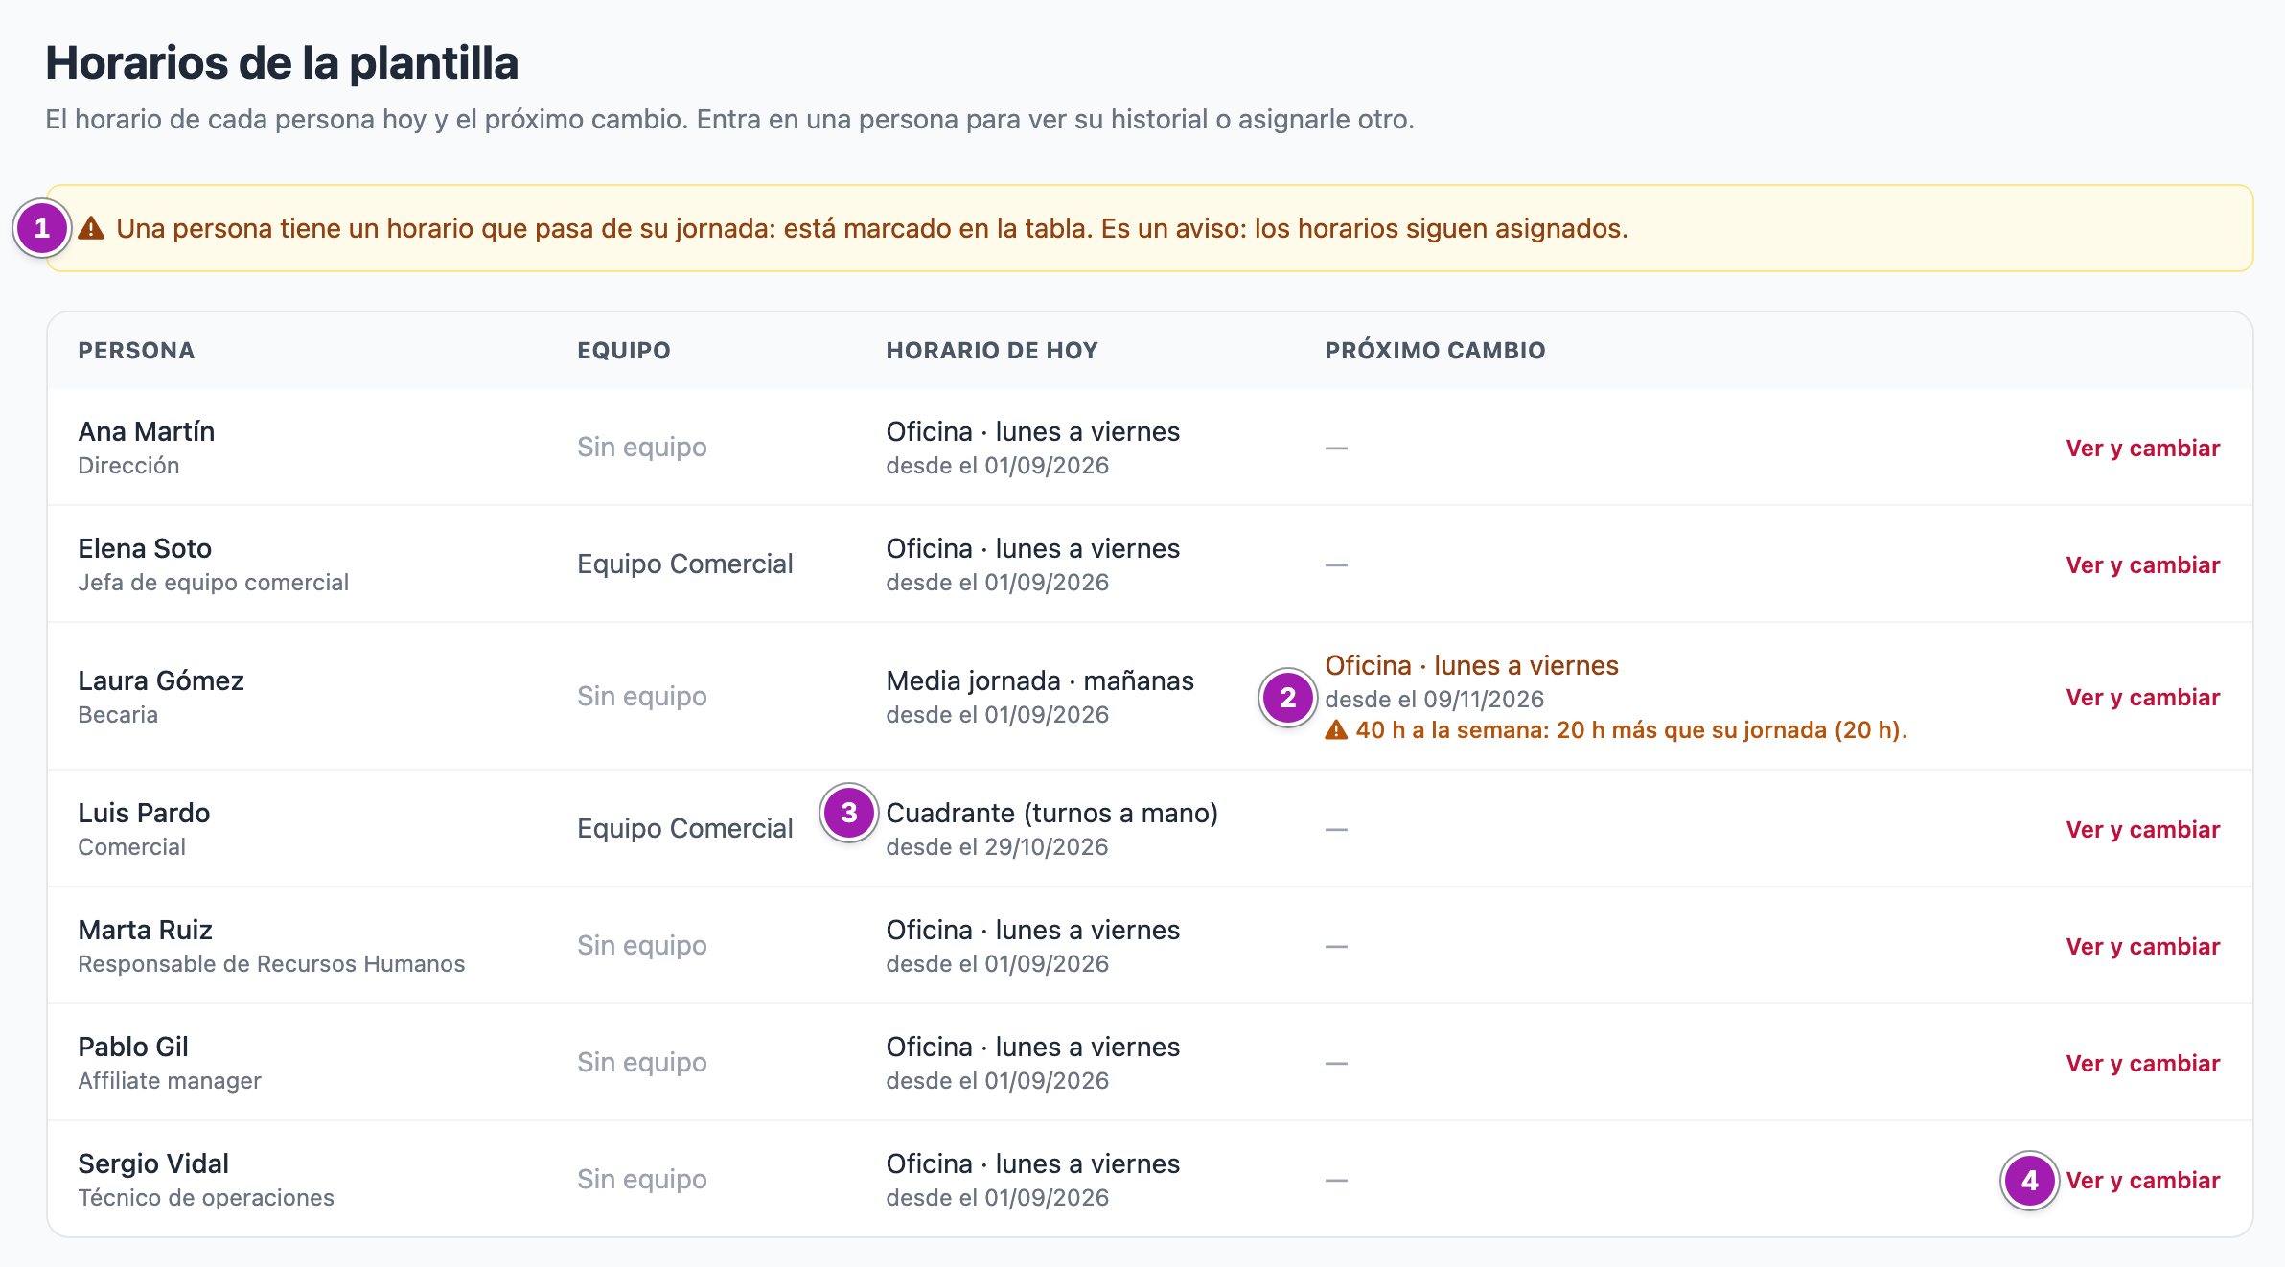Click the warning icon under Laura Gómez's next change
The image size is (2285, 1267).
tap(1336, 730)
